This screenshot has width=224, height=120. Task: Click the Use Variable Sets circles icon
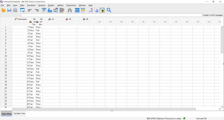(96, 10)
